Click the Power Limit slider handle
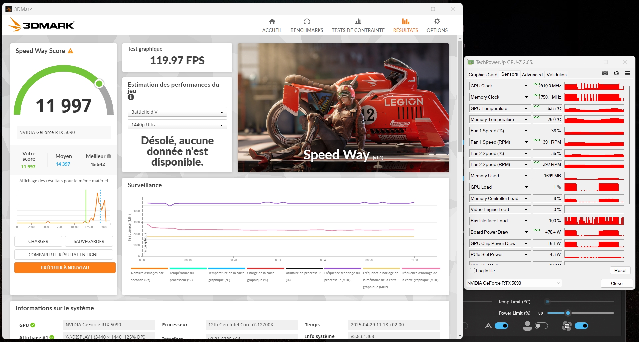The width and height of the screenshot is (639, 342). (x=568, y=313)
